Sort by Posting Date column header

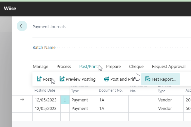click(x=45, y=90)
